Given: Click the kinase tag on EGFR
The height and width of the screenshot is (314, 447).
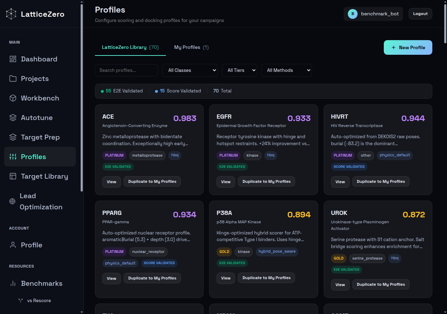Looking at the screenshot, I should (x=252, y=155).
